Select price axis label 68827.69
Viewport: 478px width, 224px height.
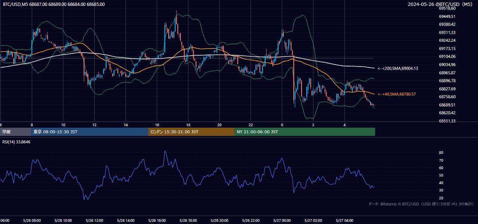click(x=447, y=89)
